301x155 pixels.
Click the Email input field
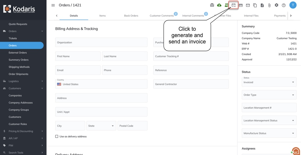click(x=78, y=70)
